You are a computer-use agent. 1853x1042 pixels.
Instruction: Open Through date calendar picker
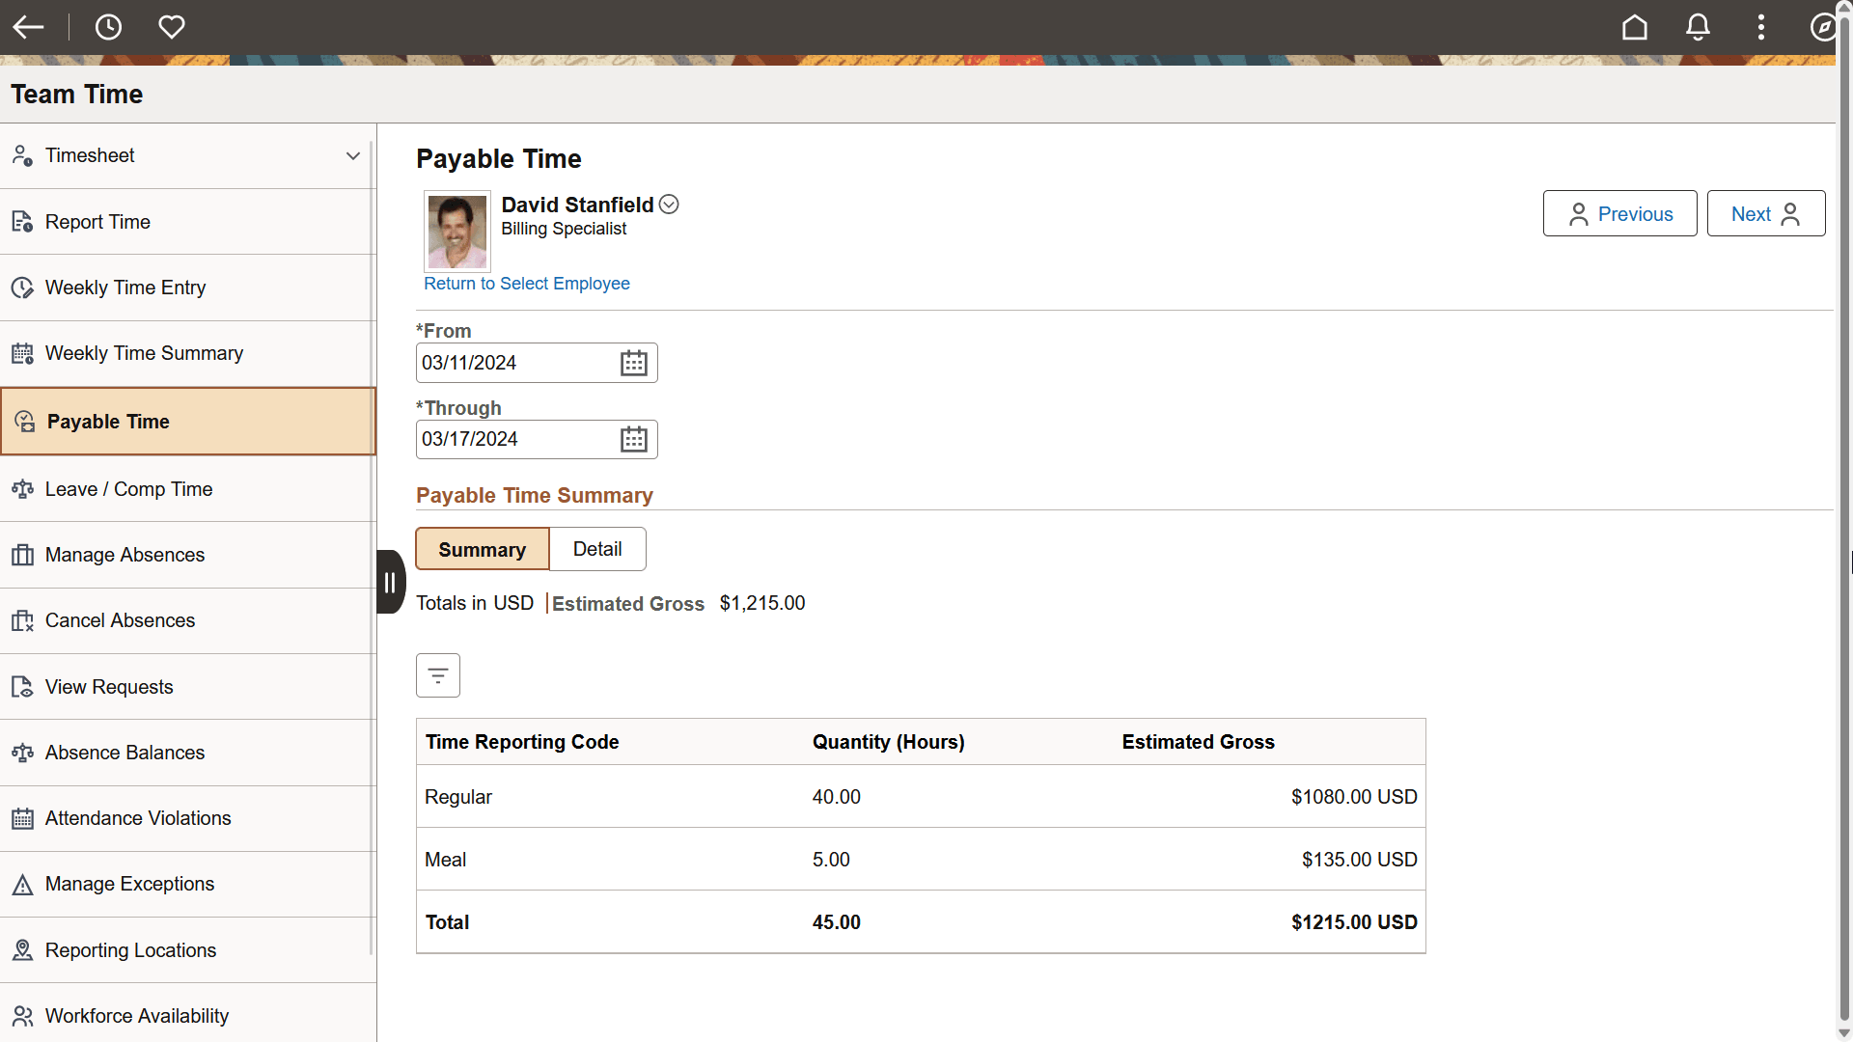pos(633,439)
